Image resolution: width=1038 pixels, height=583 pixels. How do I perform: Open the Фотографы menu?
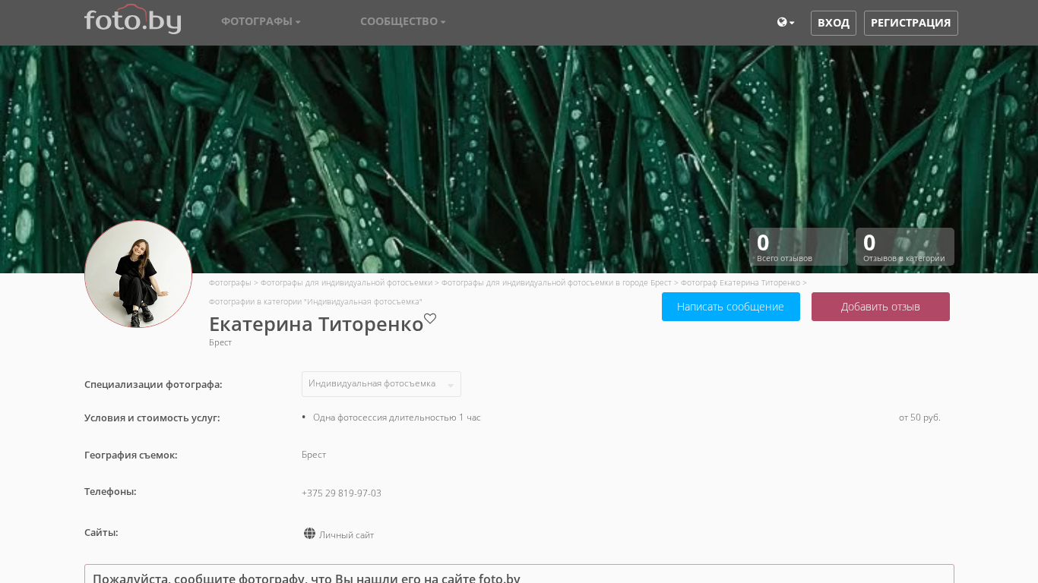tap(261, 22)
